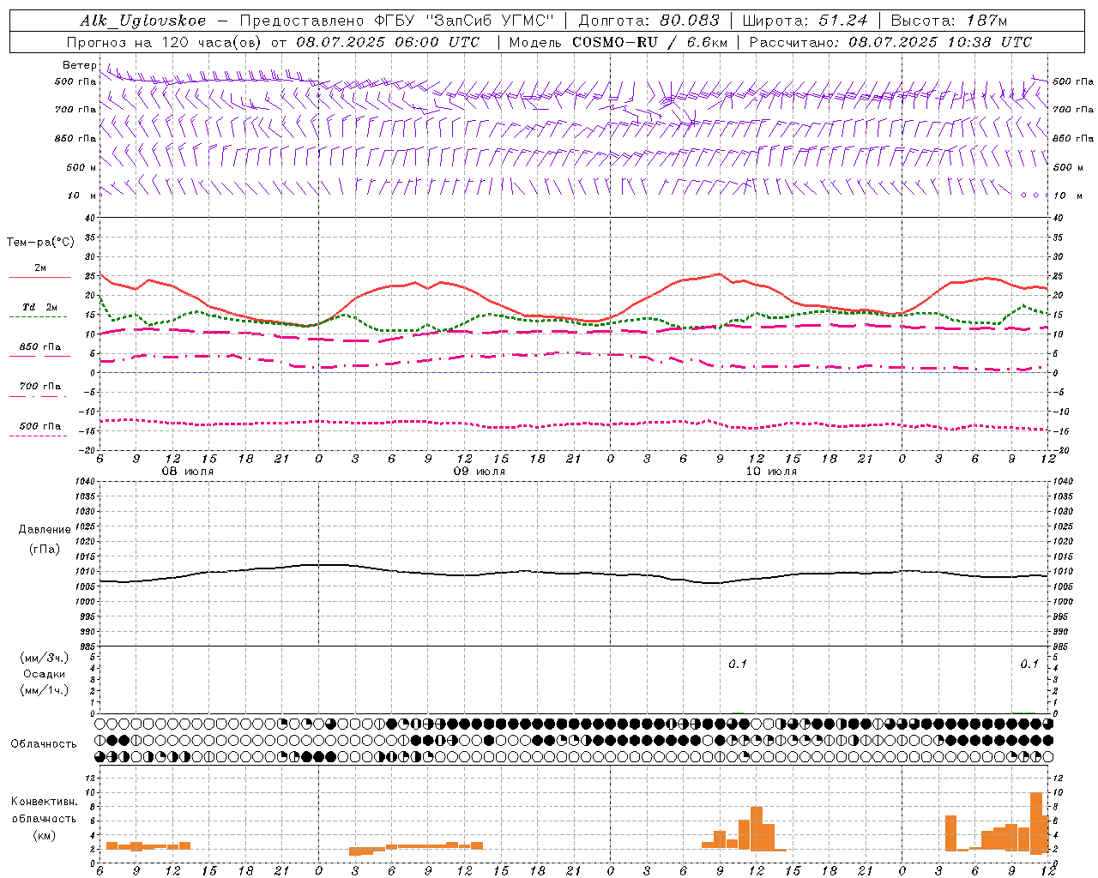Click the 'Широта: 51.24' header field

[x=805, y=21]
